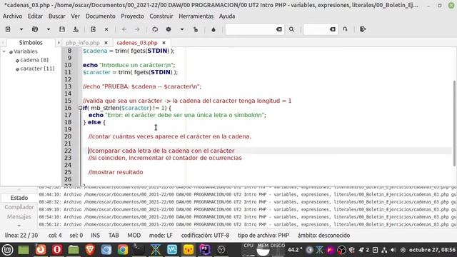Run the current script with the execute icon
Image resolution: width=457 pixels, height=257 pixels.
(196, 29)
